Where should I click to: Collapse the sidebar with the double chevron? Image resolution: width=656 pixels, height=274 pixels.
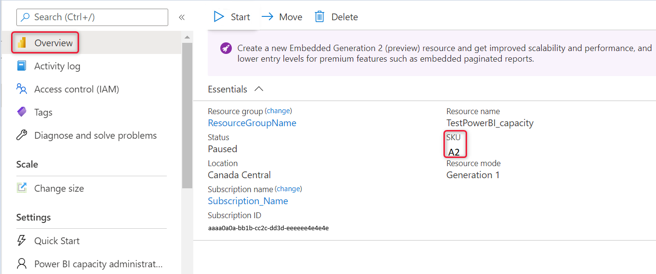coord(182,17)
